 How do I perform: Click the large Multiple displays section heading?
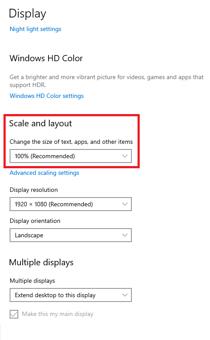point(41,262)
